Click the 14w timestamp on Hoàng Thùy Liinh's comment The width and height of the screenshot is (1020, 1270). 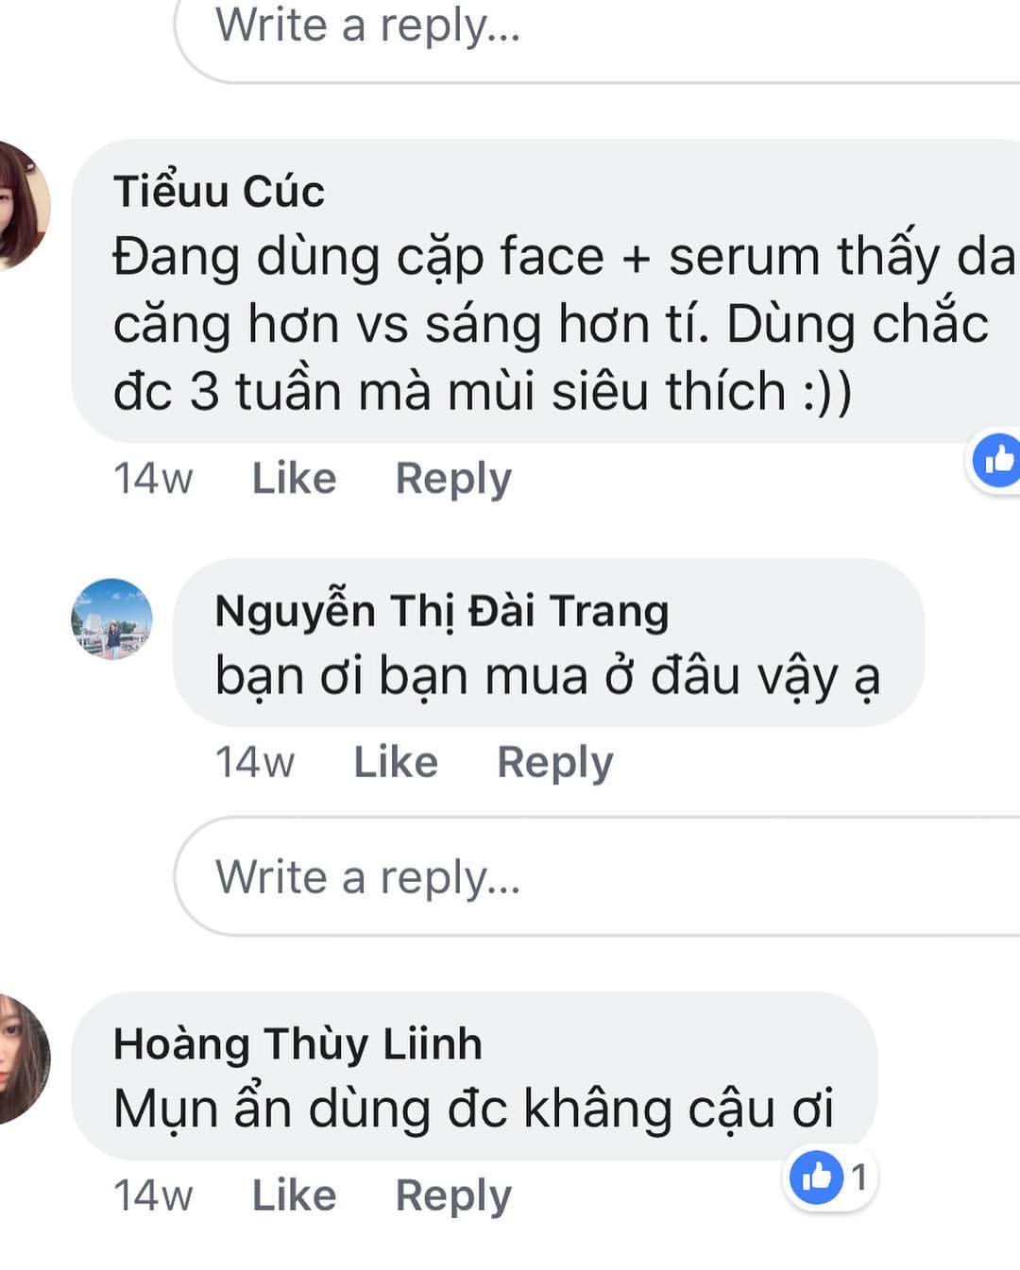(153, 1195)
